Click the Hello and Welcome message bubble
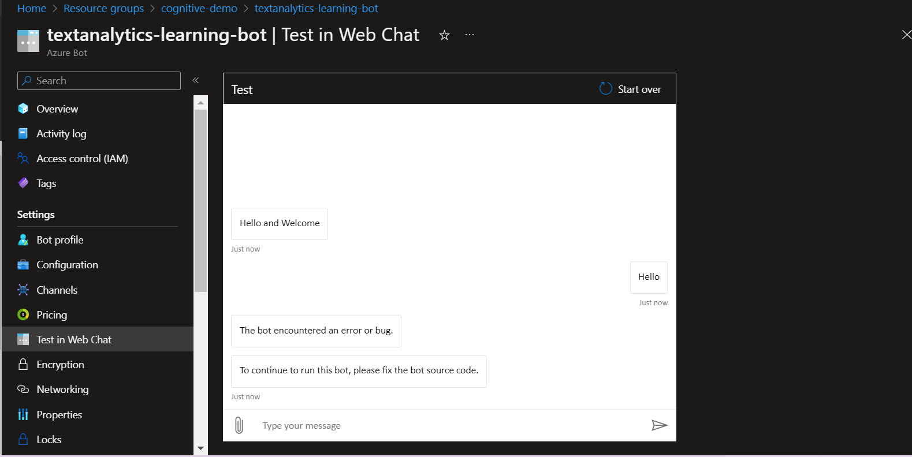The image size is (912, 457). [280, 223]
